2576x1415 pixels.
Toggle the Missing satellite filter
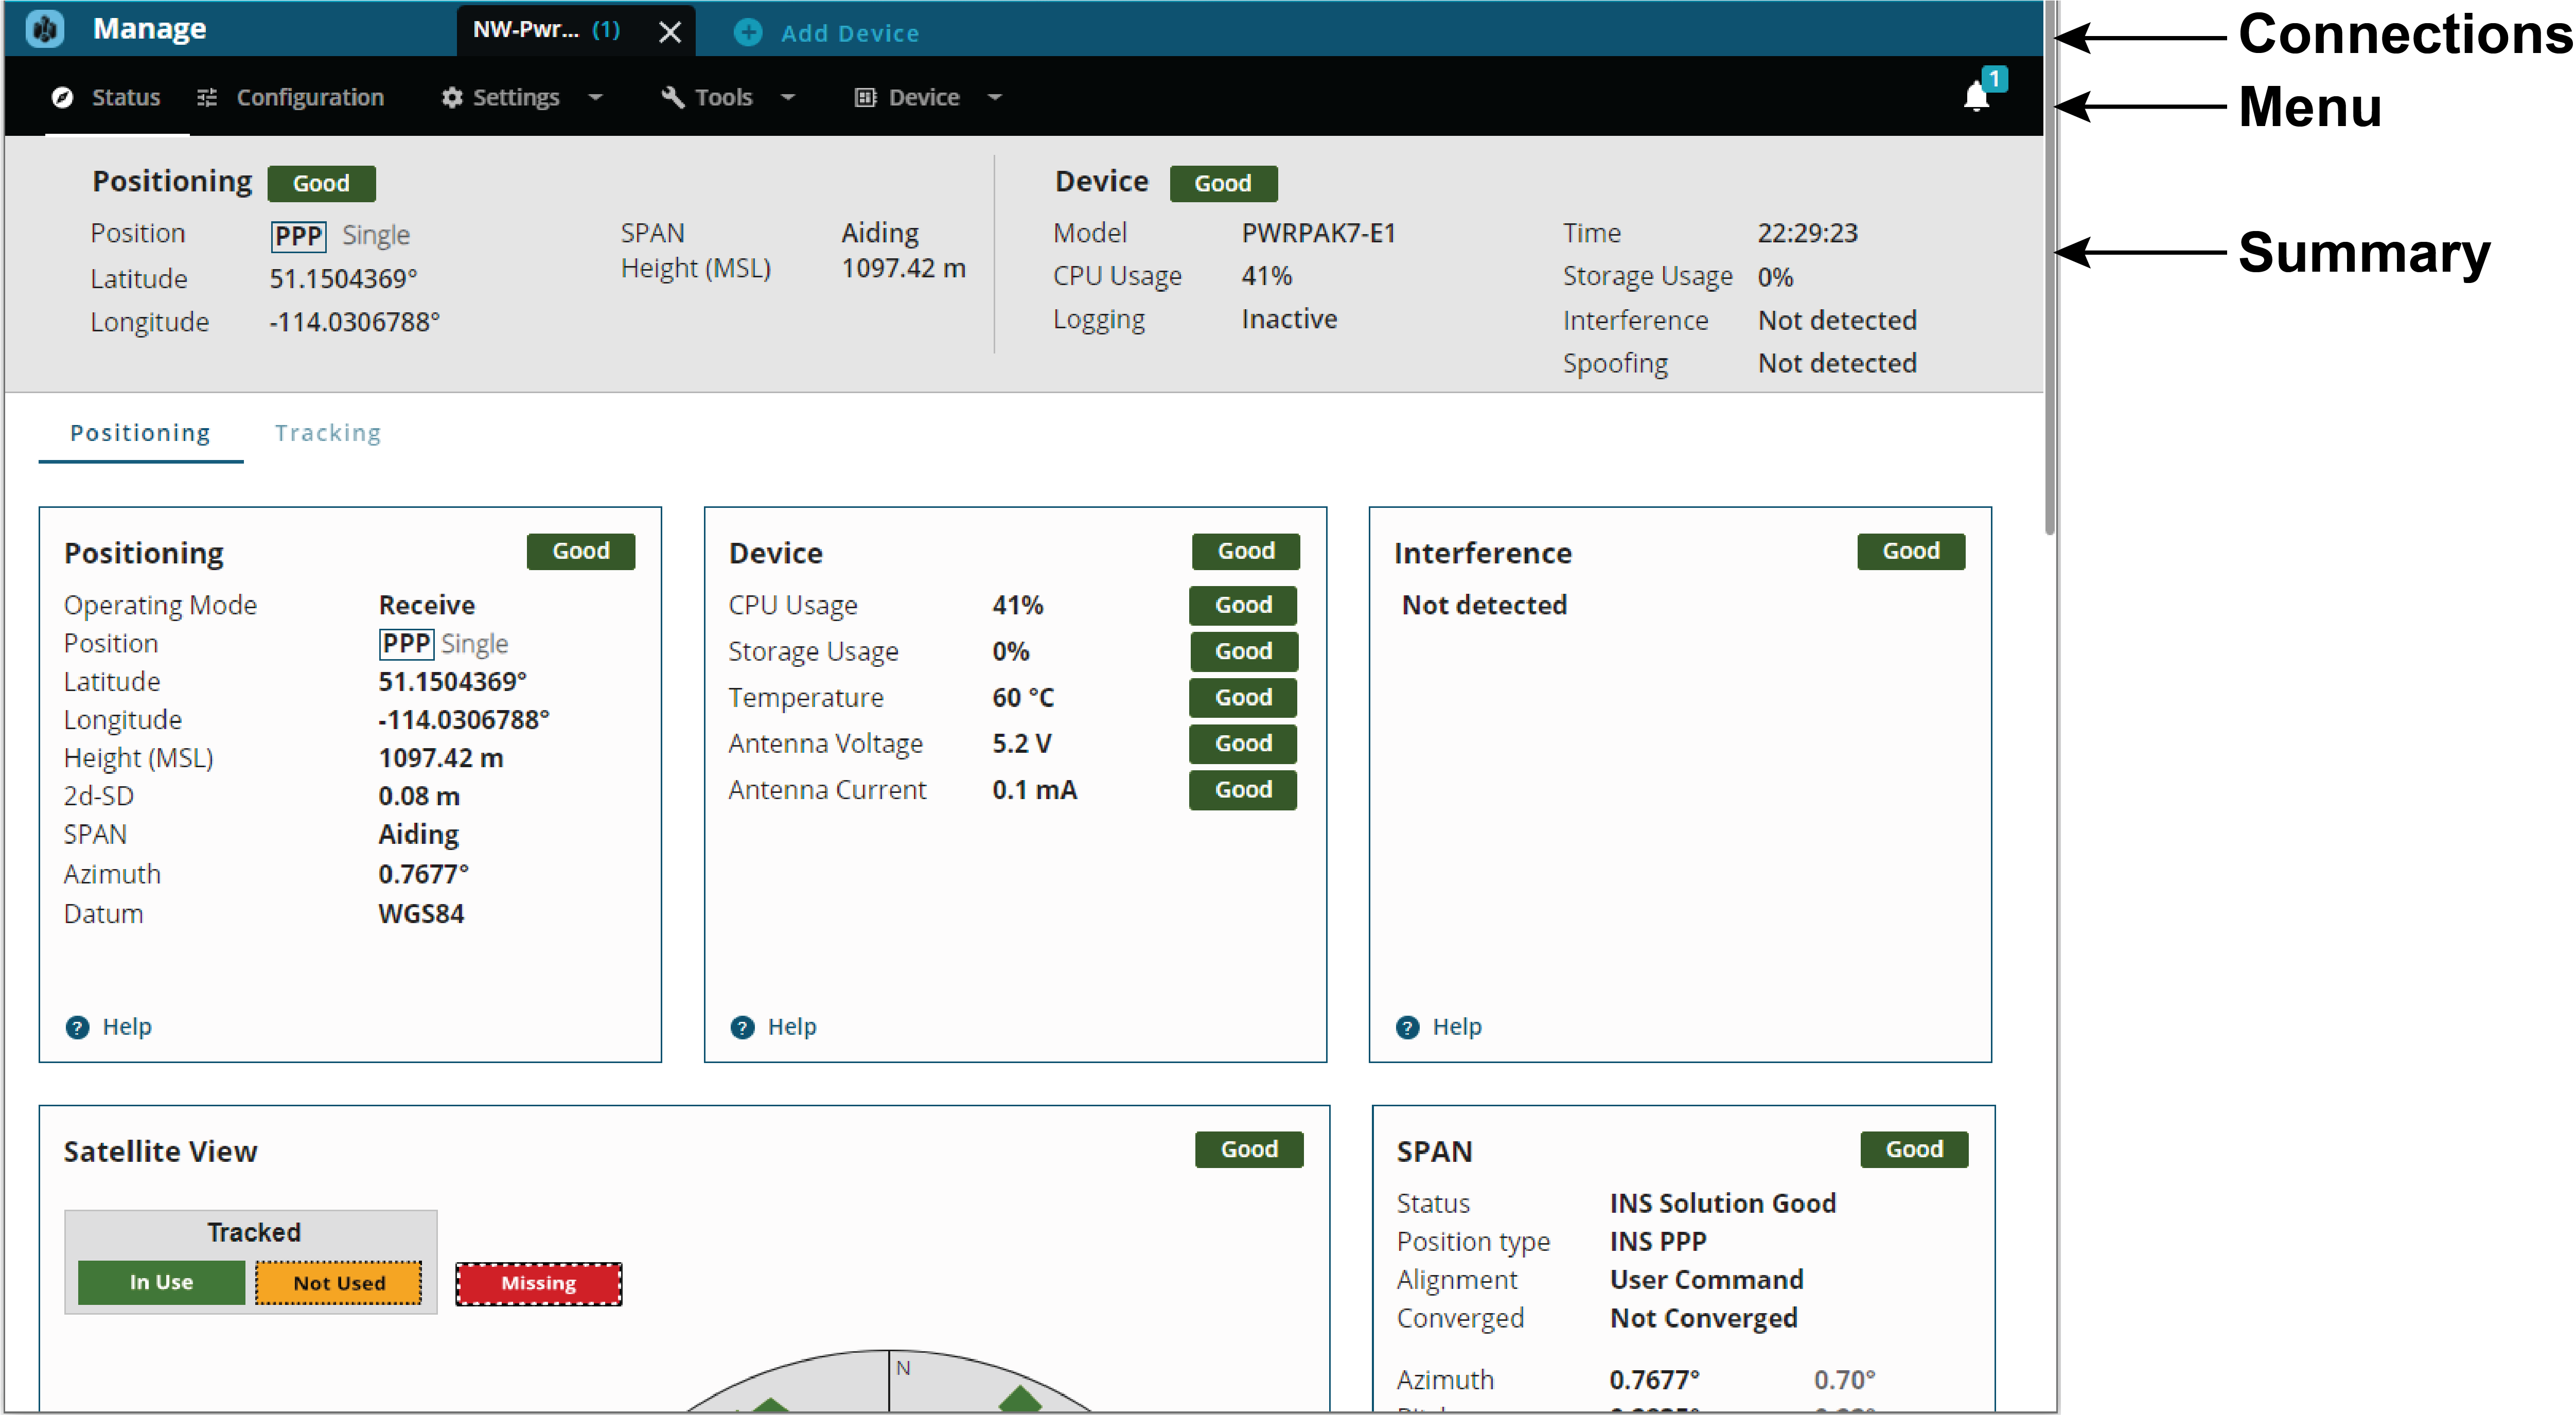pos(538,1283)
